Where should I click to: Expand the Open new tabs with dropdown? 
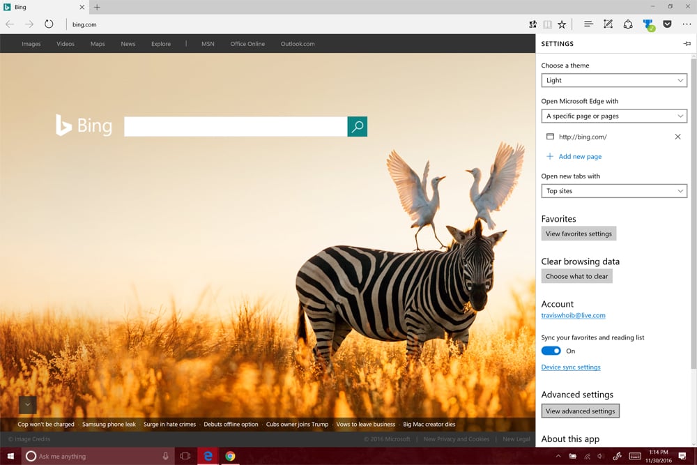(614, 190)
